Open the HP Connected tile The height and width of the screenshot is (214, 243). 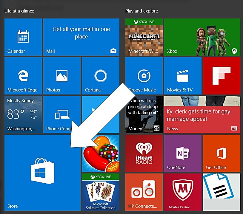tap(144, 192)
